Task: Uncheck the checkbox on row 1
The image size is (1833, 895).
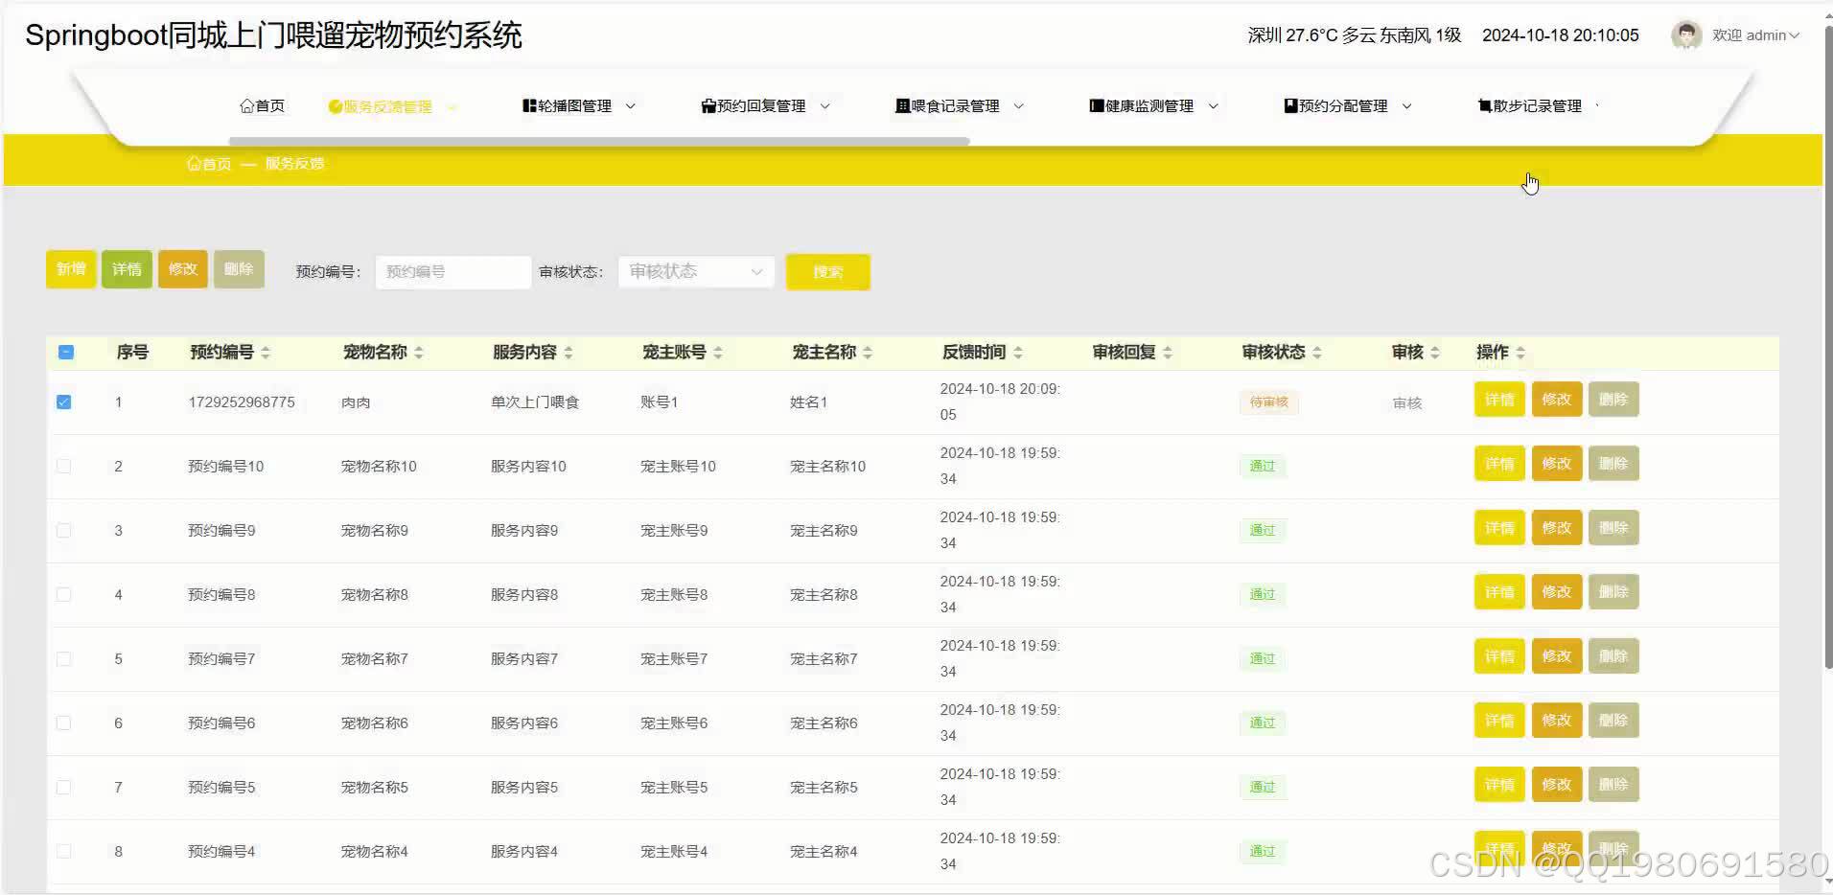Action: click(63, 402)
